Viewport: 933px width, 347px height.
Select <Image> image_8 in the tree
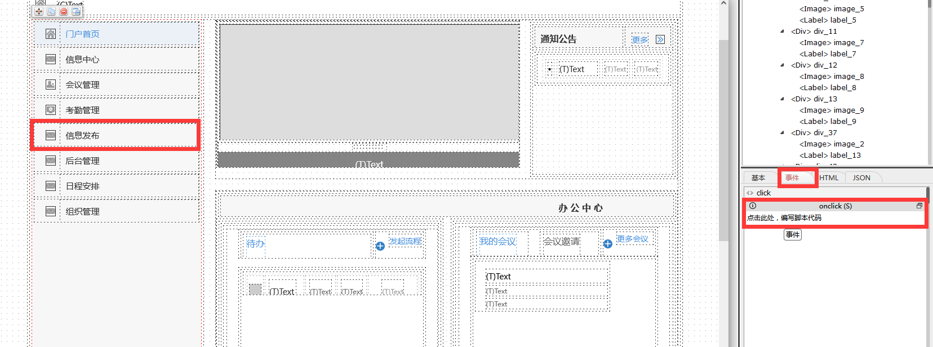[832, 76]
